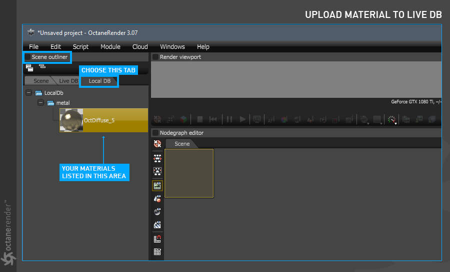Viewport: 450px width, 272px height.
Task: Click the pause render button
Action: tap(229, 119)
